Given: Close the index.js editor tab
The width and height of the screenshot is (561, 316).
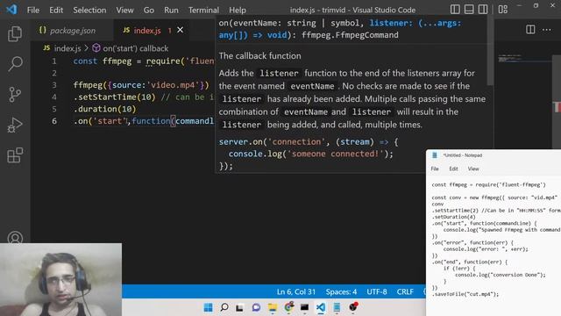Looking at the screenshot, I should coord(181,30).
